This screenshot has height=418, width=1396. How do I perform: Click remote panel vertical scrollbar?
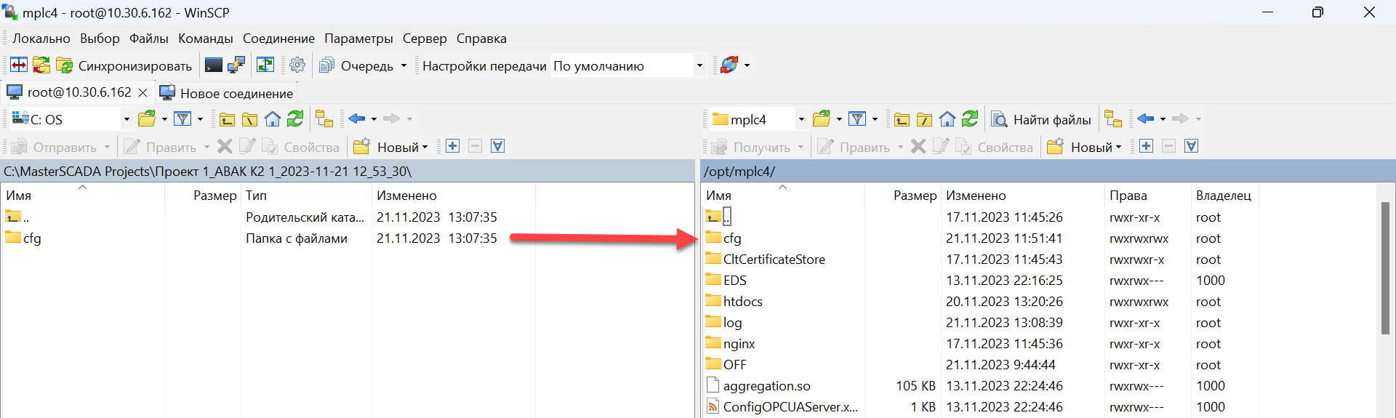(x=1385, y=268)
